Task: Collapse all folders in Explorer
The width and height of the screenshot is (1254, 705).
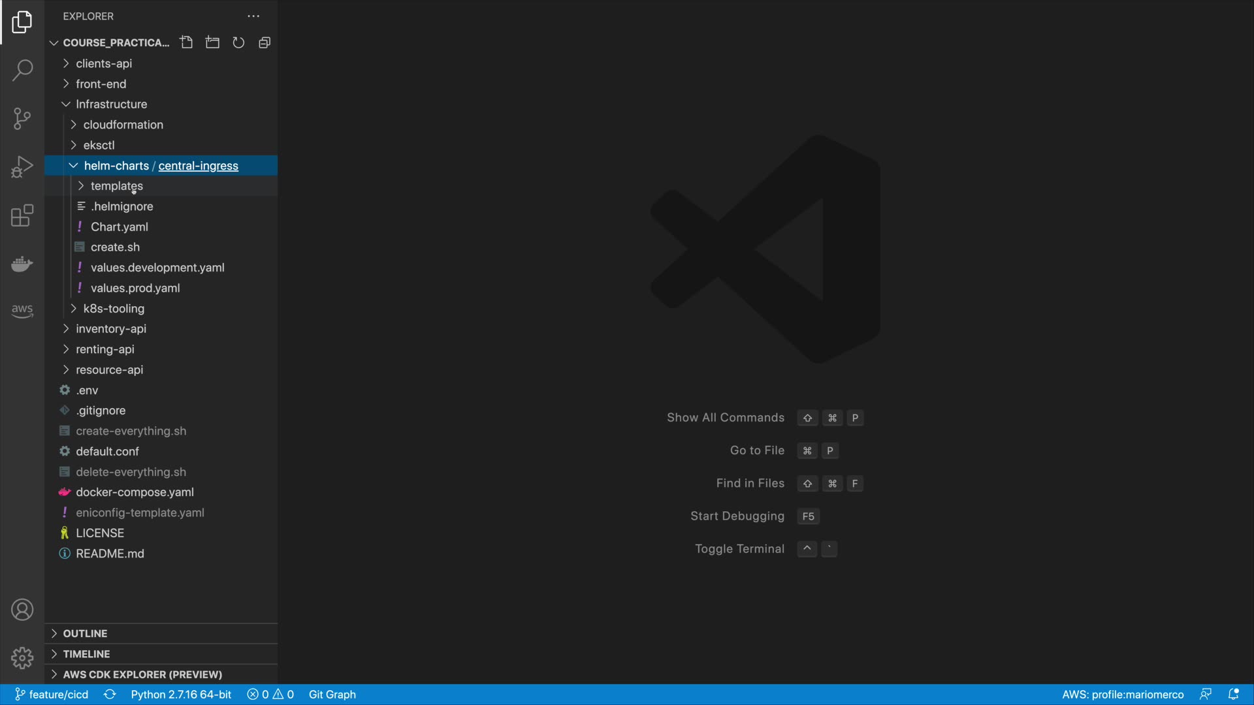Action: point(265,42)
